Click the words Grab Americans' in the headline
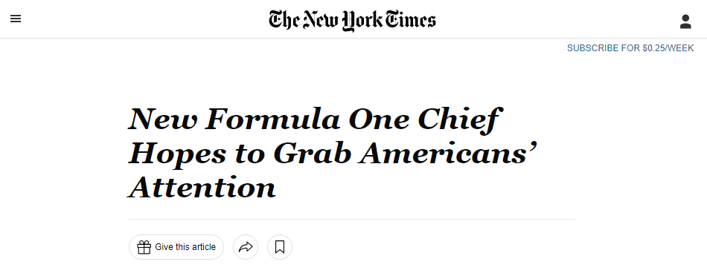Image resolution: width=707 pixels, height=276 pixels. pyautogui.click(x=406, y=154)
